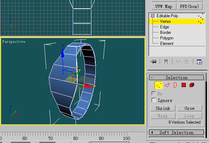Open Configure Modifier Sets icon
This screenshot has width=209, height=143.
(x=199, y=62)
